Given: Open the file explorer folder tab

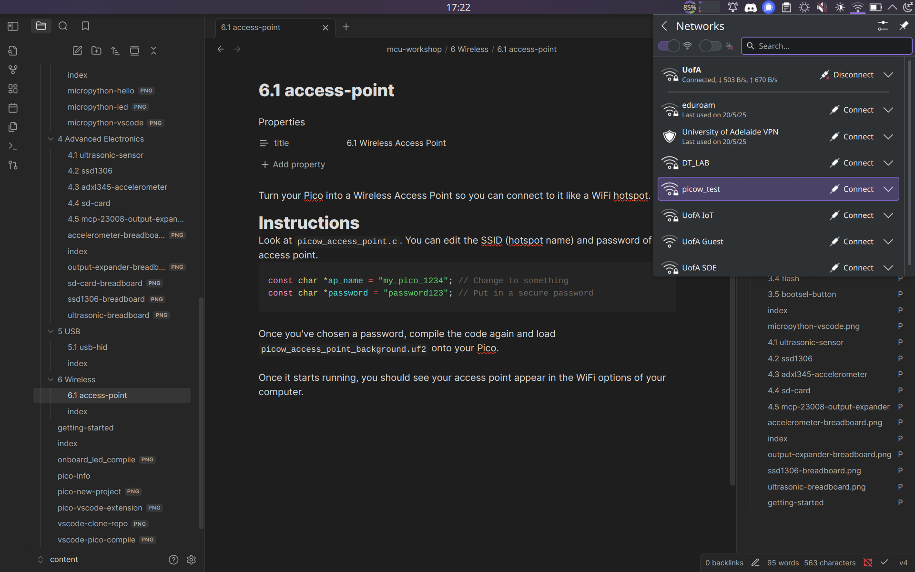Looking at the screenshot, I should (41, 26).
